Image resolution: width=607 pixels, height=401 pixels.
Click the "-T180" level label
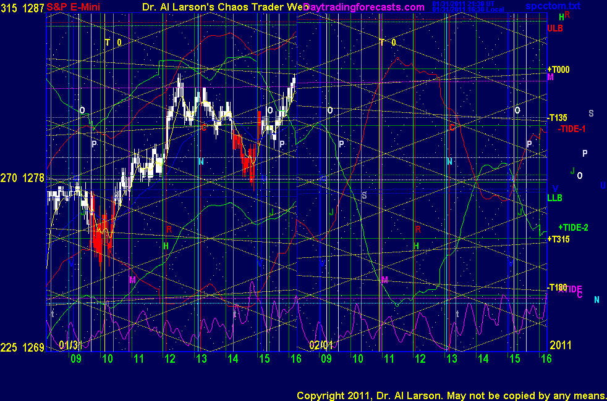(558, 287)
